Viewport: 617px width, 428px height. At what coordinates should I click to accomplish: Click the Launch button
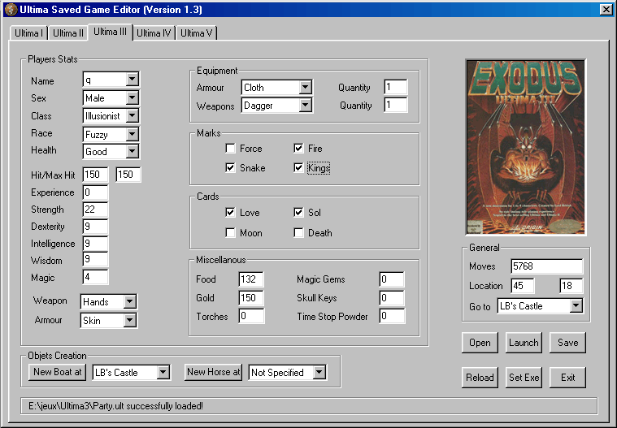coord(524,343)
